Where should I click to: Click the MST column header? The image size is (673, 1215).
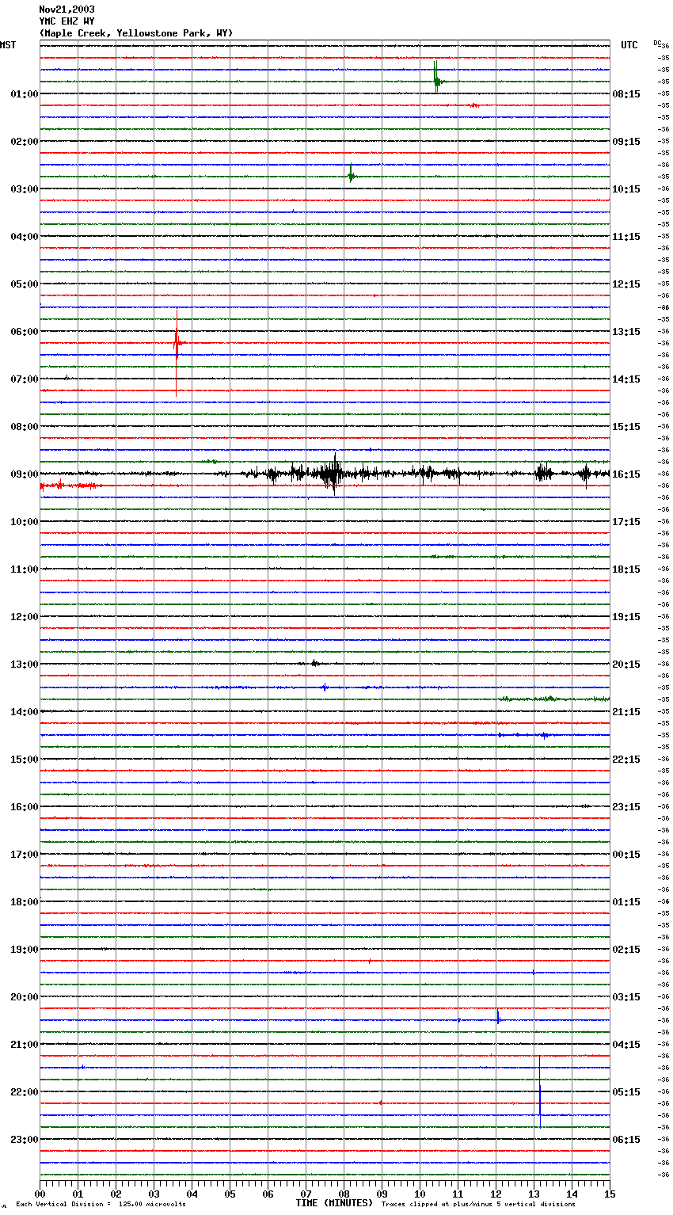coord(8,45)
